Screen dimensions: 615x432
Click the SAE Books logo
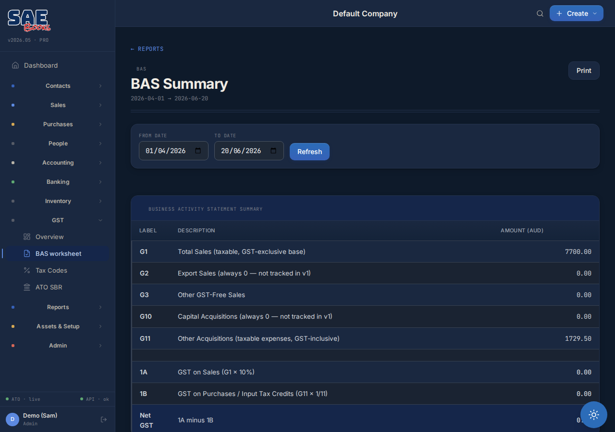pyautogui.click(x=29, y=20)
